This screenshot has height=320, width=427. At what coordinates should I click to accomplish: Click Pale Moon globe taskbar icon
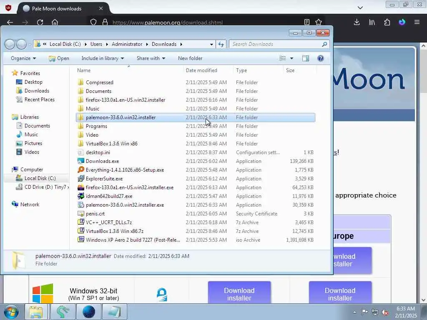[89, 312]
